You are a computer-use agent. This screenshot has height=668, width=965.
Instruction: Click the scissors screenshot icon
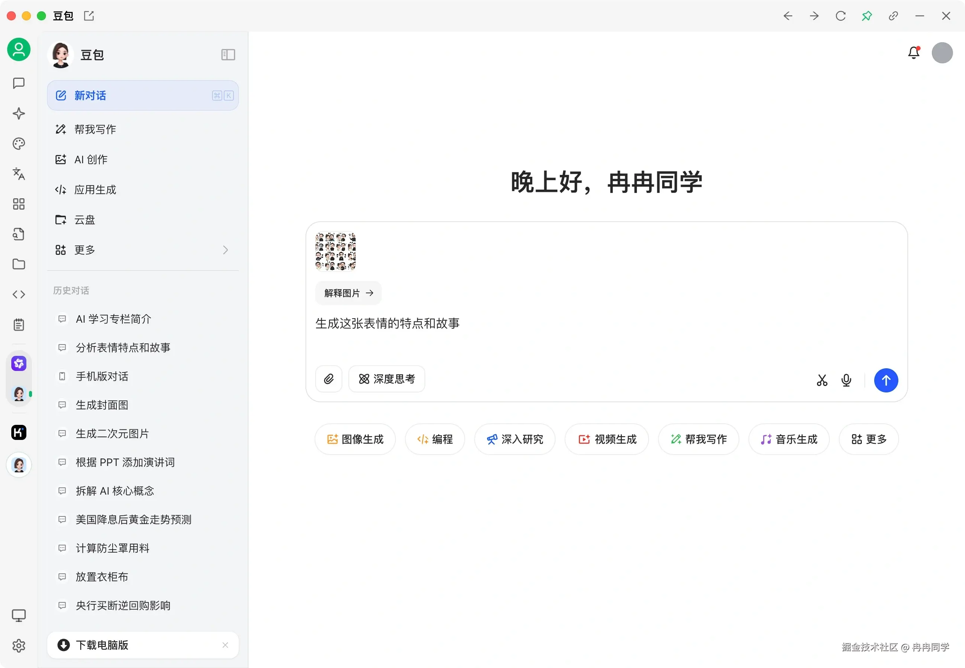(x=822, y=380)
